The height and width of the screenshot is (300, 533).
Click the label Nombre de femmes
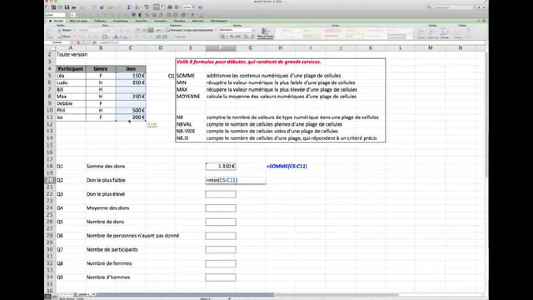tap(109, 263)
